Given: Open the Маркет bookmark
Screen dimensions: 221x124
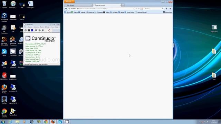Looking at the screenshot, I should point(82,12).
